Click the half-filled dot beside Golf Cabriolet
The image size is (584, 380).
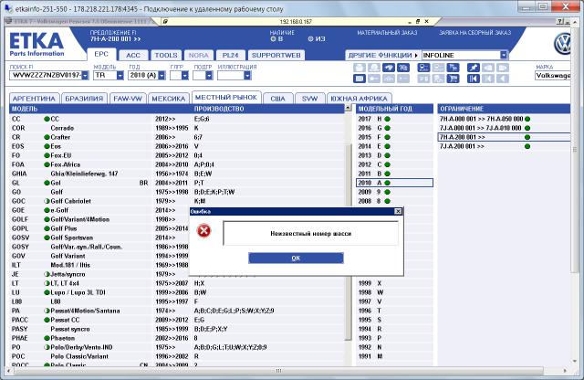tap(47, 201)
